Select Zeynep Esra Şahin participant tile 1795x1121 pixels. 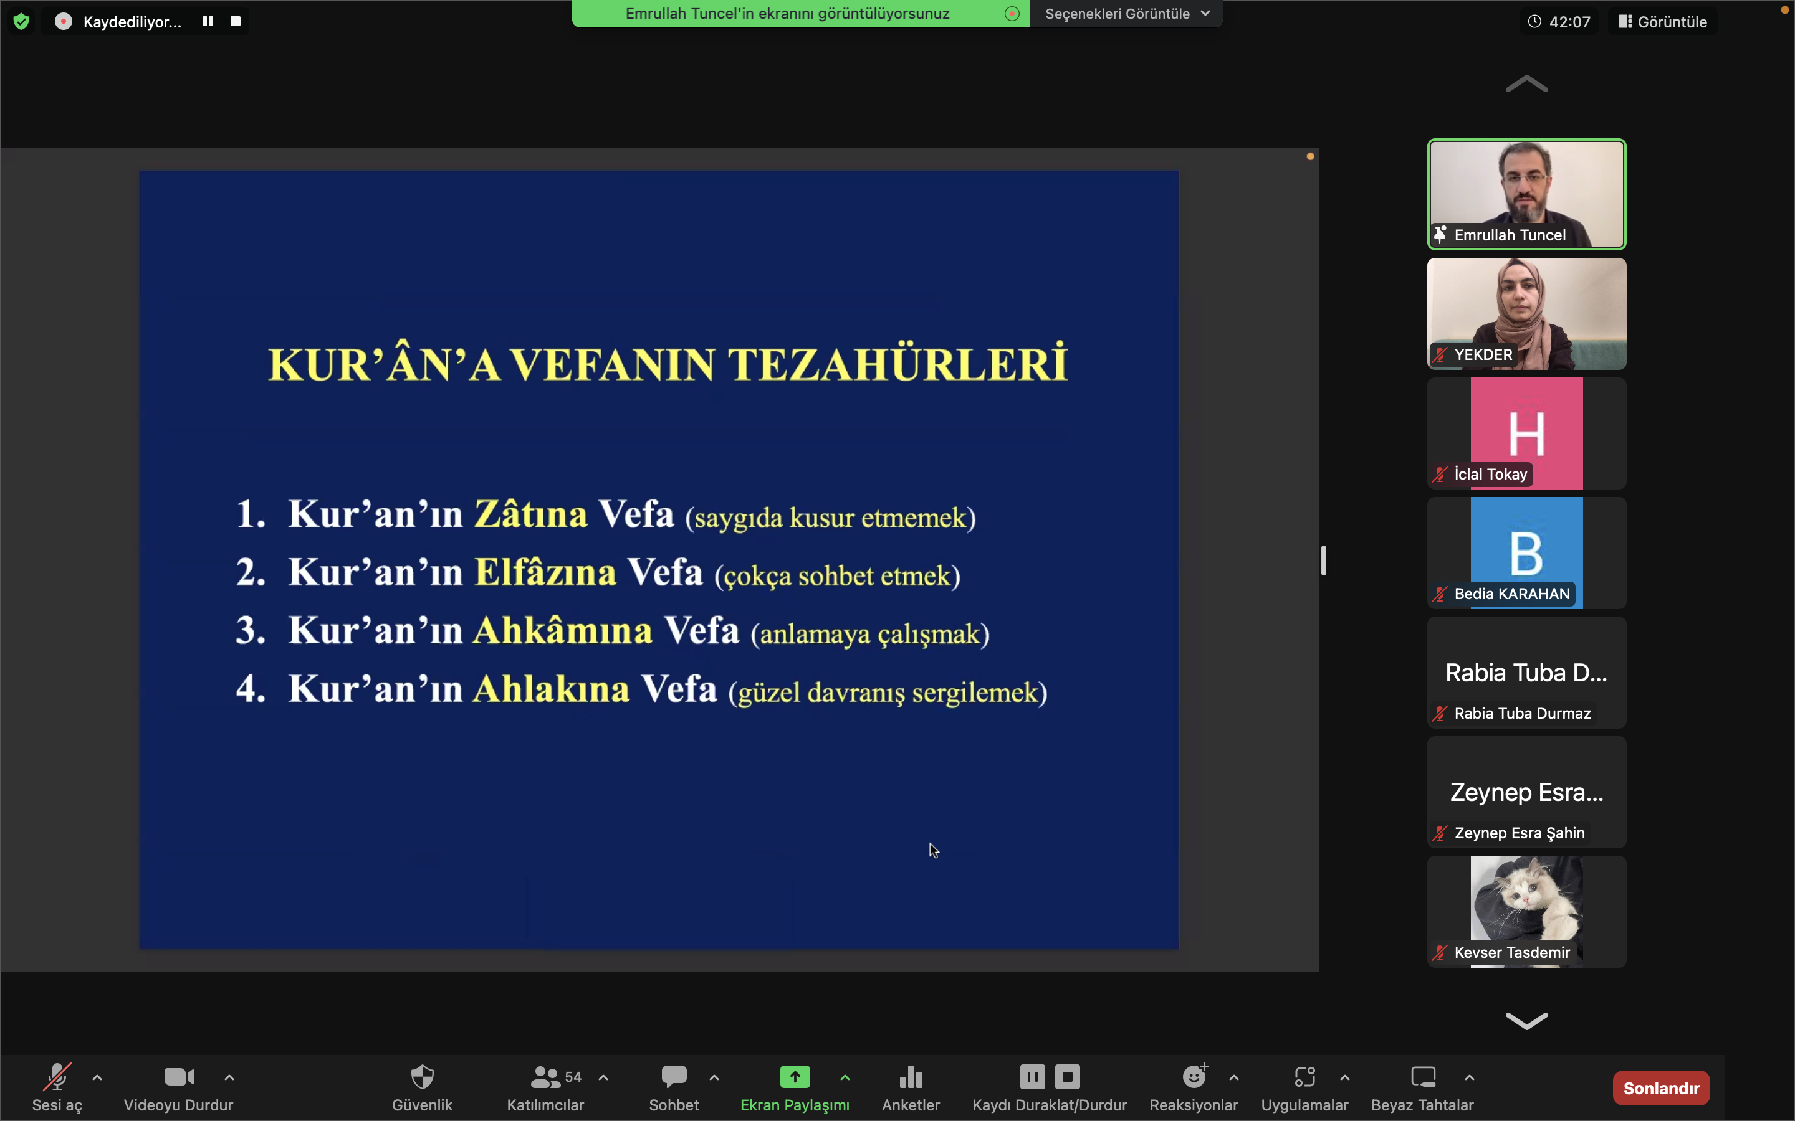point(1526,792)
